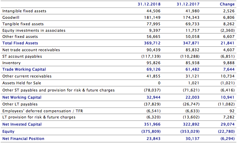
Task: Click the Intangible fixed assets label
Action: pyautogui.click(x=24, y=11)
